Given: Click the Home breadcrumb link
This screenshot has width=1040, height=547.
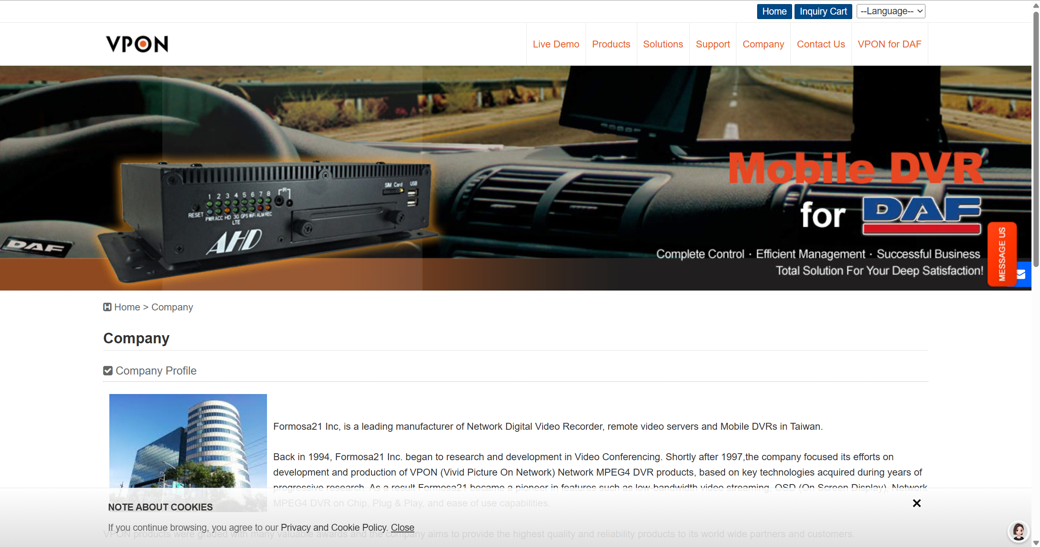Looking at the screenshot, I should (127, 307).
